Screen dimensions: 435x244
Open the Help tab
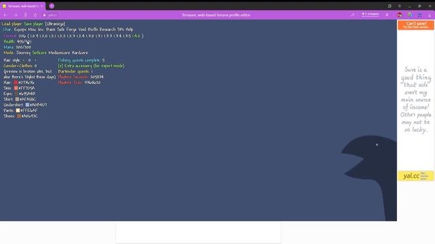tap(130, 30)
